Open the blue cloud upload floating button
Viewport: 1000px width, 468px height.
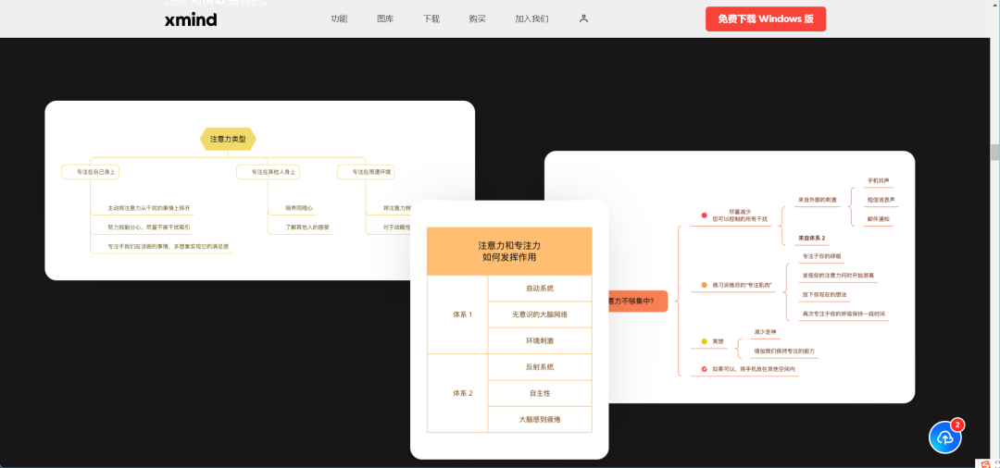pos(944,437)
